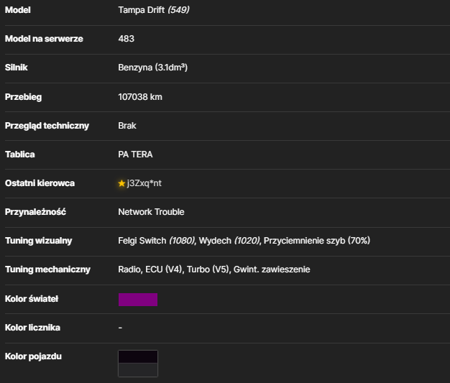Screen dimensions: 450x383
Task: Click the model value Tampa Drift (549)
Action: click(154, 10)
